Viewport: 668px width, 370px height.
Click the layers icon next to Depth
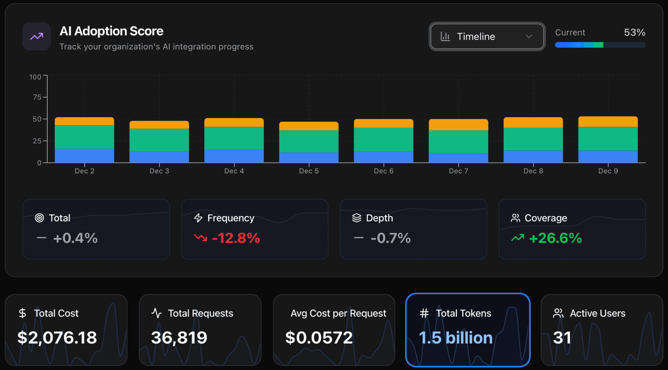point(356,218)
